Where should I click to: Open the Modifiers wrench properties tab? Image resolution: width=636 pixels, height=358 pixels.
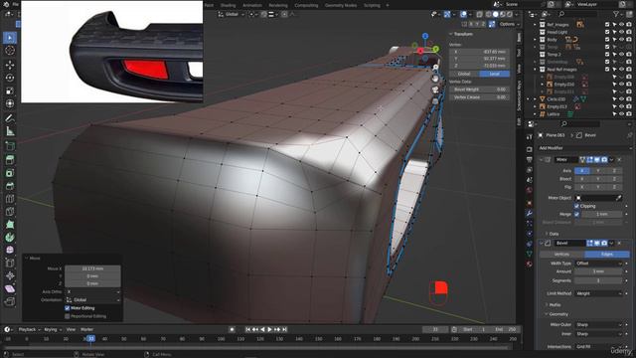tap(530, 213)
